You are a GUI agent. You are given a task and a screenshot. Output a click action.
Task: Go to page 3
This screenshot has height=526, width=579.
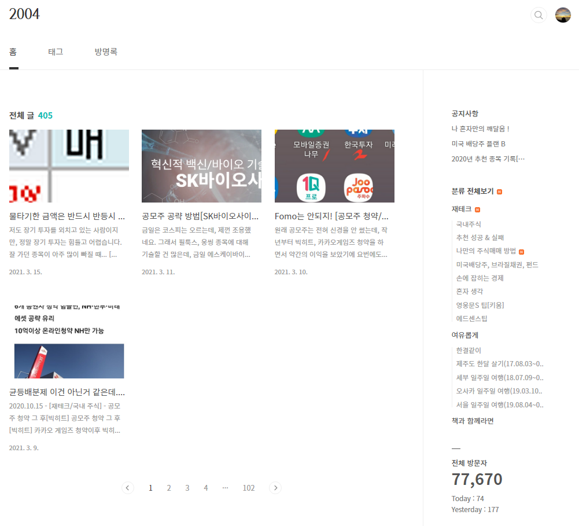click(187, 488)
